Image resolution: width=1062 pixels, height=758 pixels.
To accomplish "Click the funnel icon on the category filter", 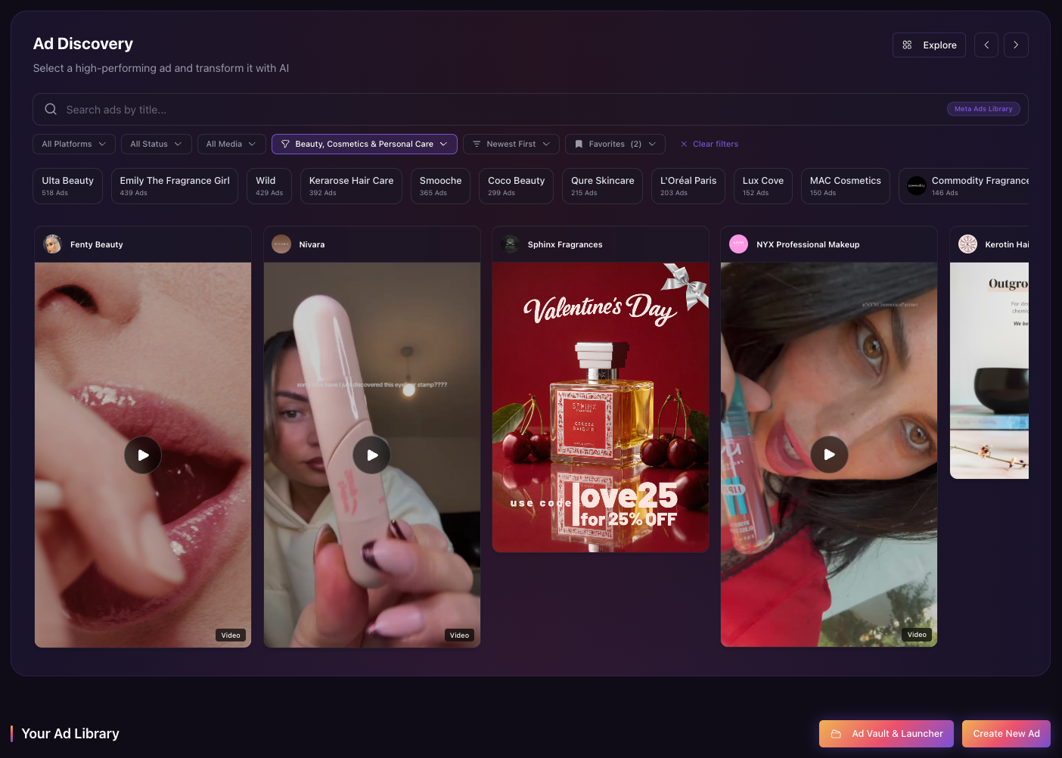I will pos(285,144).
